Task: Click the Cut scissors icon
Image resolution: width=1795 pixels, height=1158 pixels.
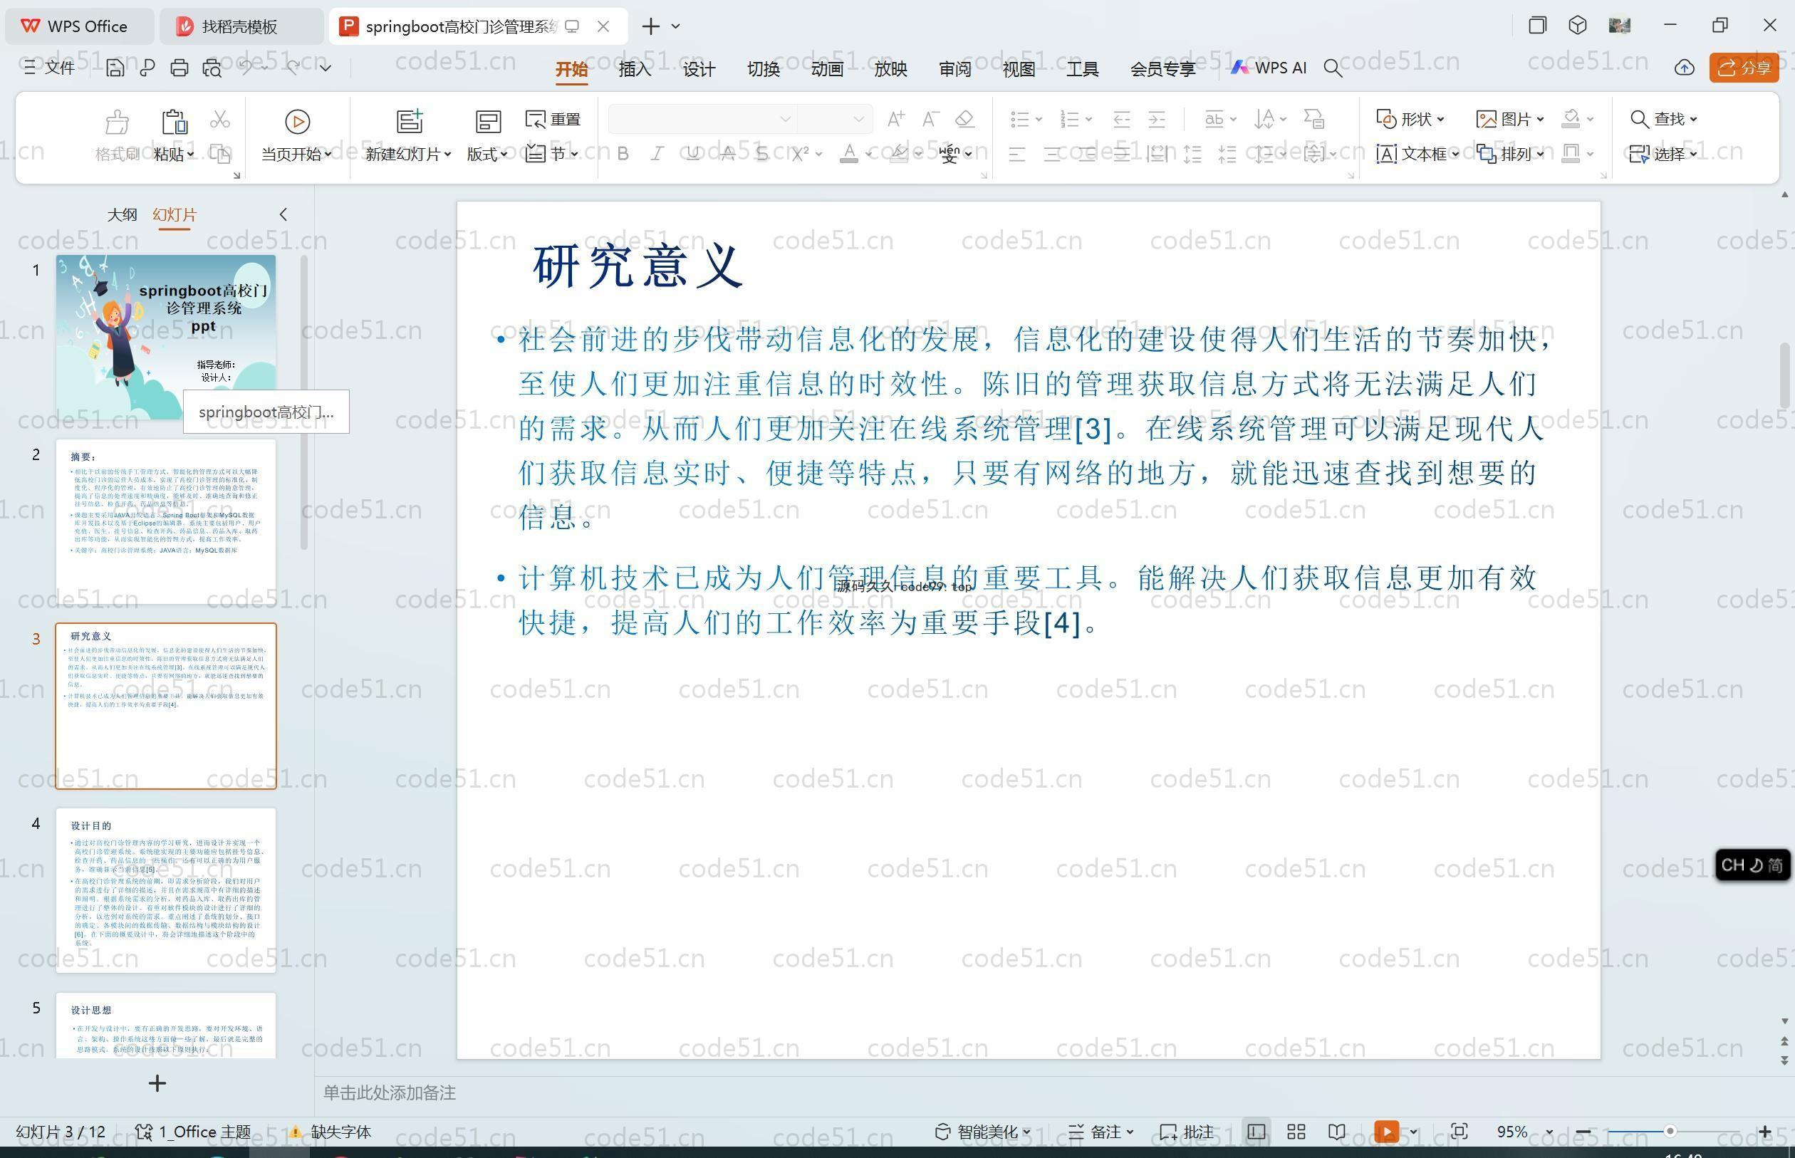Action: [219, 120]
